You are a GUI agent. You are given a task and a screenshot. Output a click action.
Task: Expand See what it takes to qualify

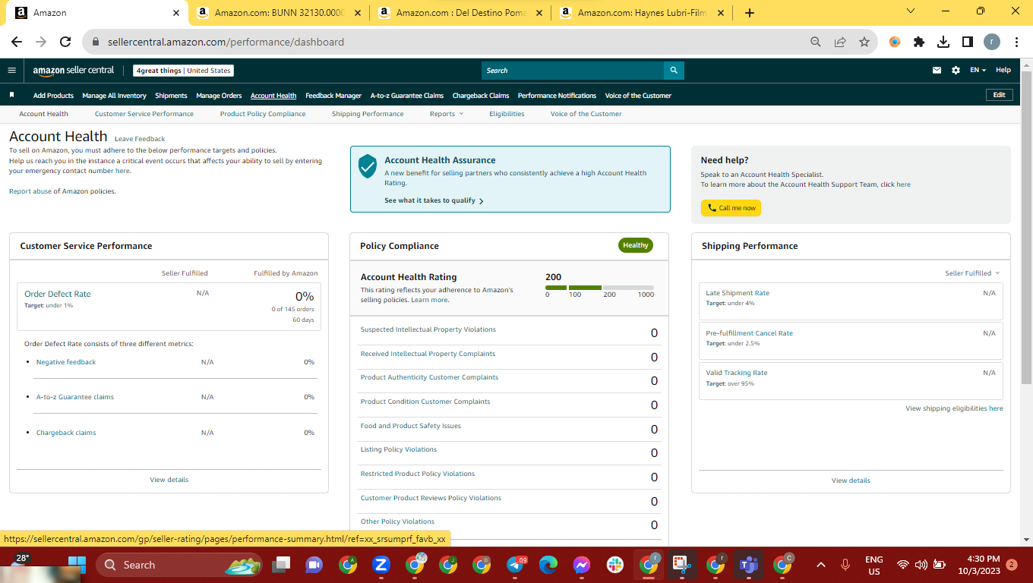coord(434,201)
